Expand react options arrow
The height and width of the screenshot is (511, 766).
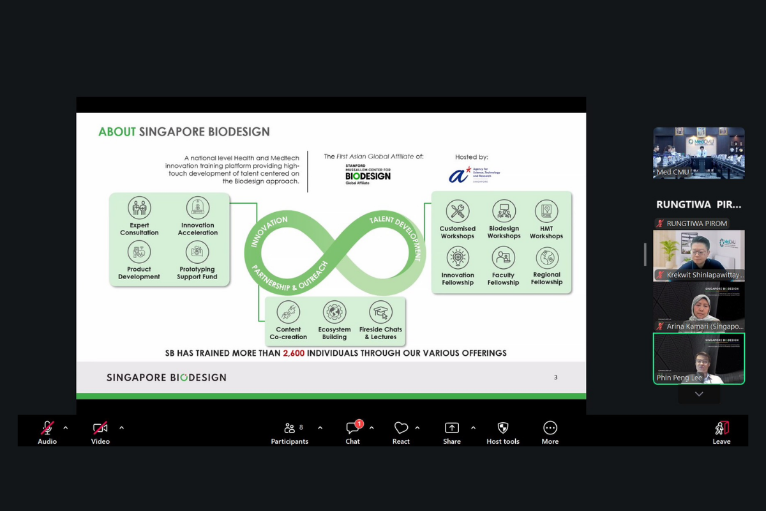pos(417,427)
